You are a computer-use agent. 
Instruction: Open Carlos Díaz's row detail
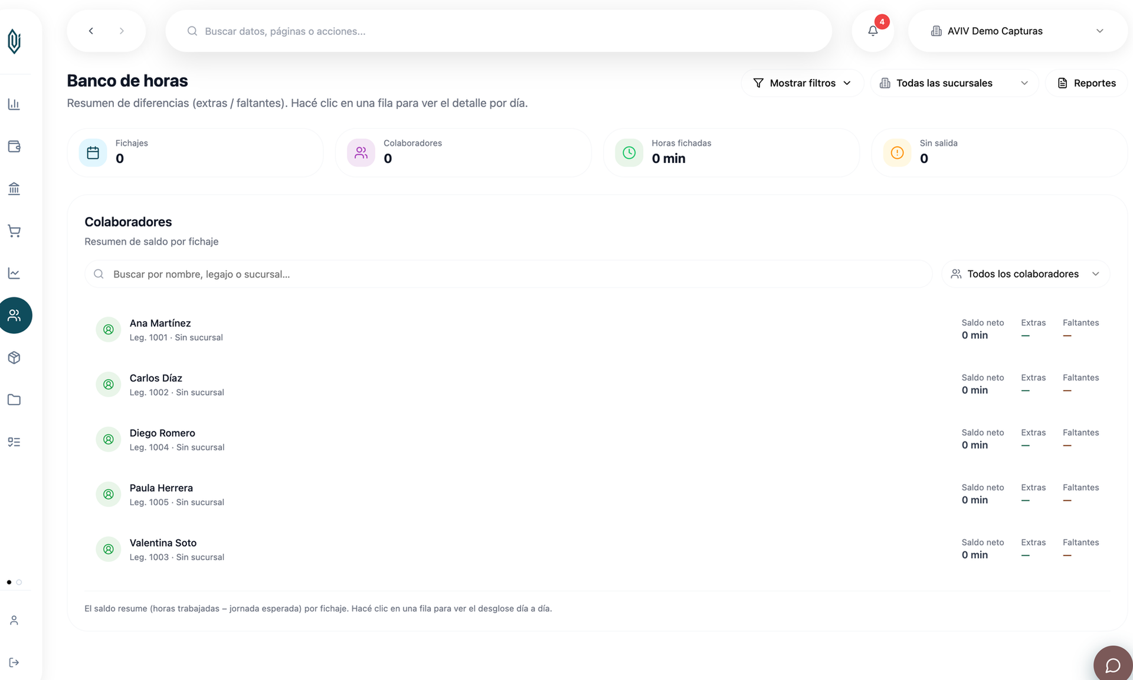tap(597, 384)
